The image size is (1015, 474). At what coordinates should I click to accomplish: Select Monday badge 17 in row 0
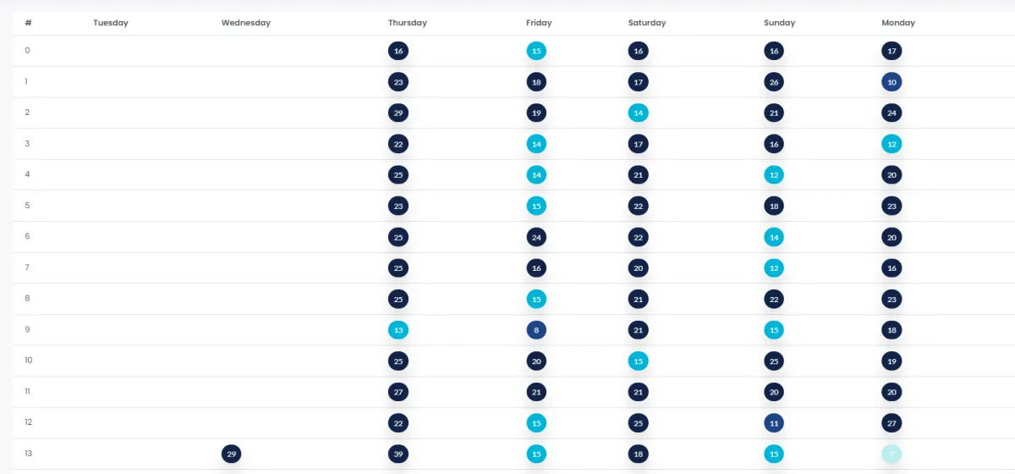[892, 51]
